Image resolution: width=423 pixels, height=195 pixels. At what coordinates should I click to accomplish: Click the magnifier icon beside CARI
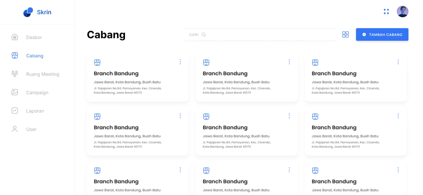click(204, 34)
